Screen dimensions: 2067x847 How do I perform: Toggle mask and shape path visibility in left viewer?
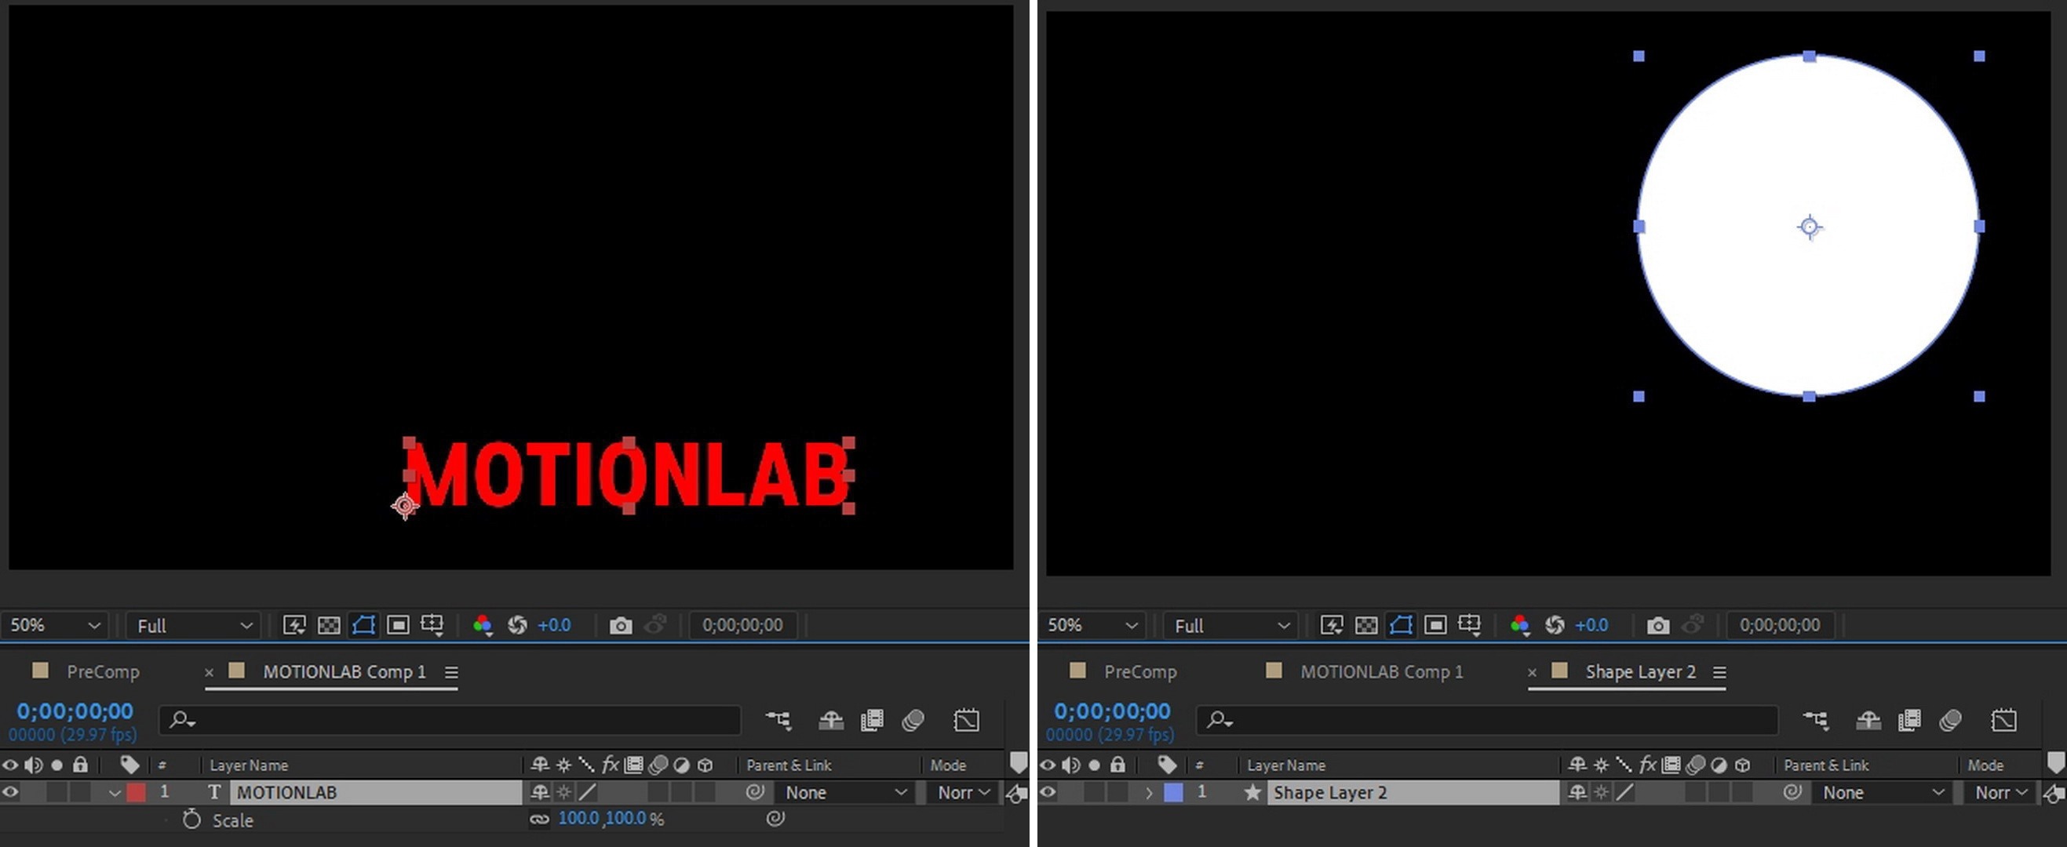[363, 625]
